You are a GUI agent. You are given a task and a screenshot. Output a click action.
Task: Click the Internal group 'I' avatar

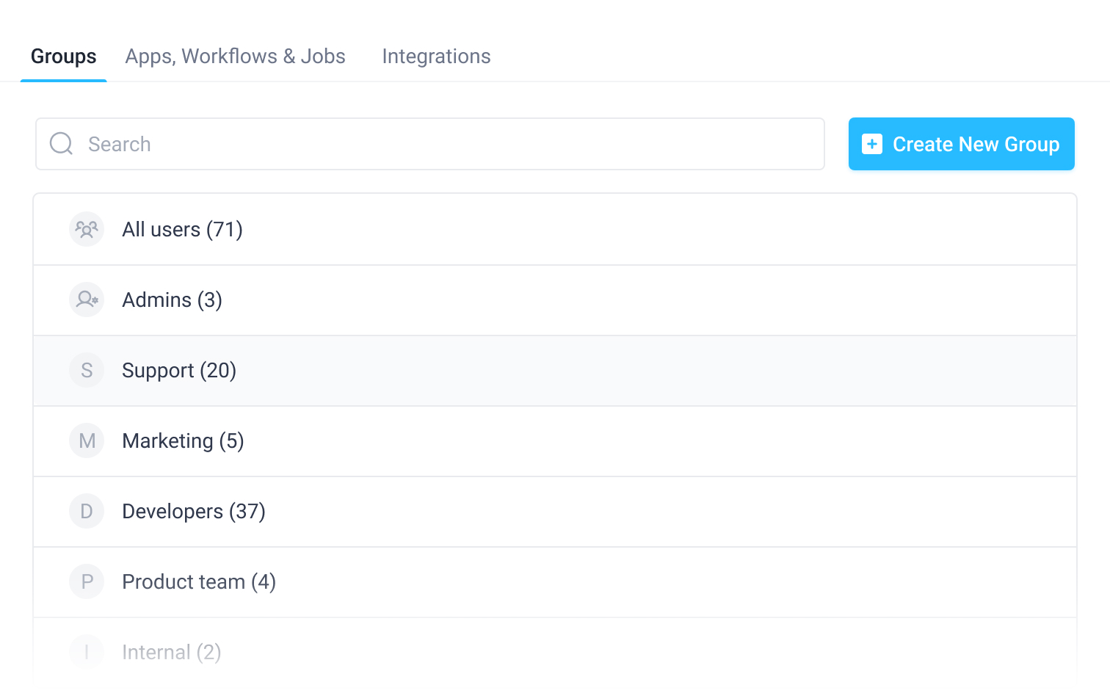click(87, 652)
